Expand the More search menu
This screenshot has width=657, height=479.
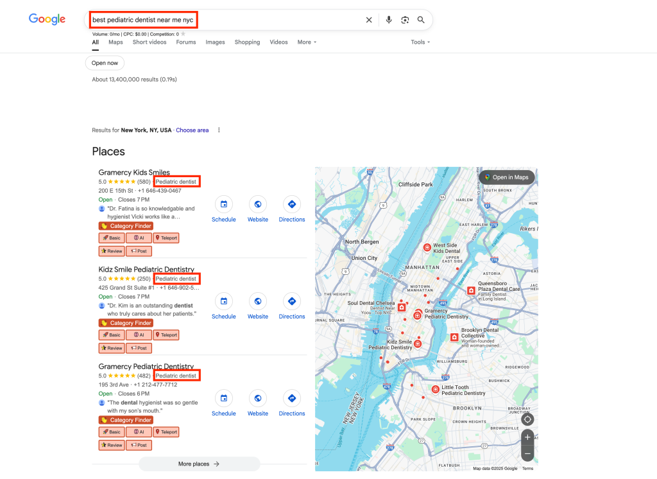(x=307, y=42)
